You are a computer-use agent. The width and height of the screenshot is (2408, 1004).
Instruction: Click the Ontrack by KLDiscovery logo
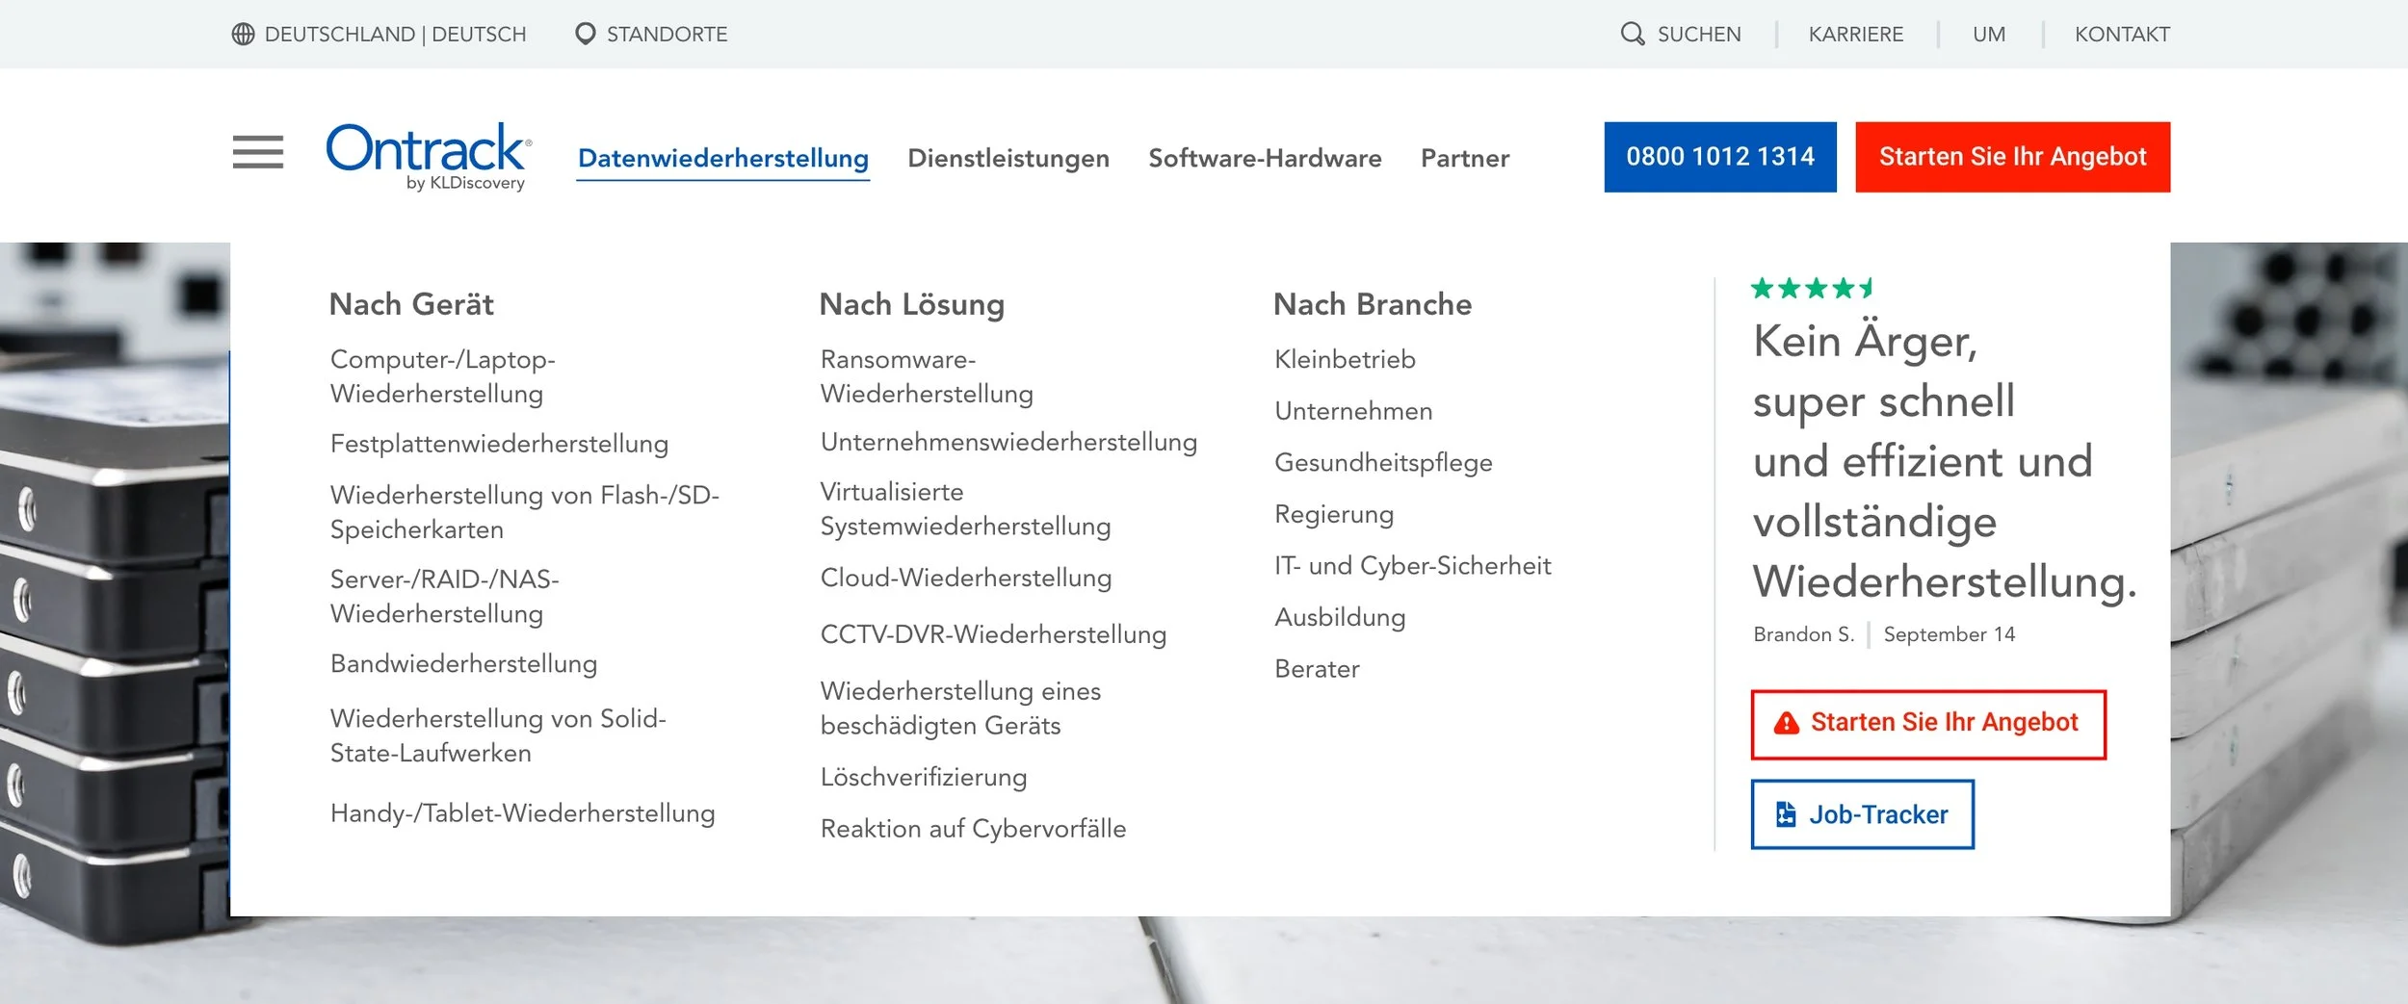pyautogui.click(x=429, y=156)
